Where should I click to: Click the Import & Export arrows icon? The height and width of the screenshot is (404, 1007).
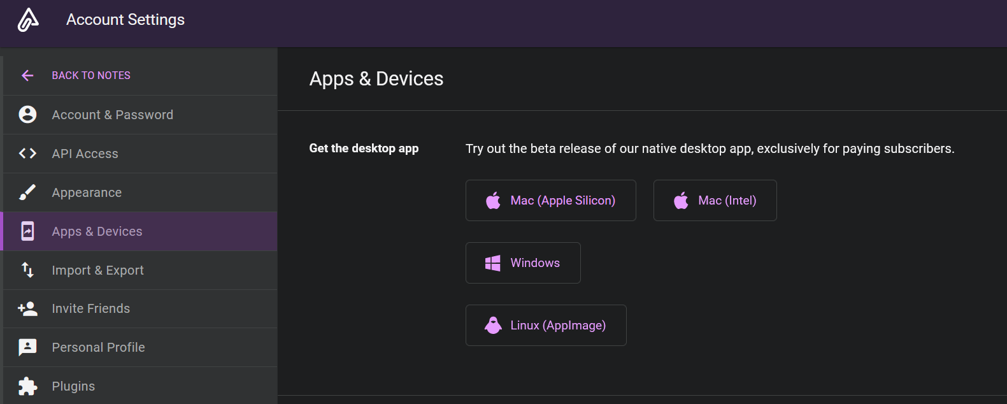pyautogui.click(x=27, y=270)
